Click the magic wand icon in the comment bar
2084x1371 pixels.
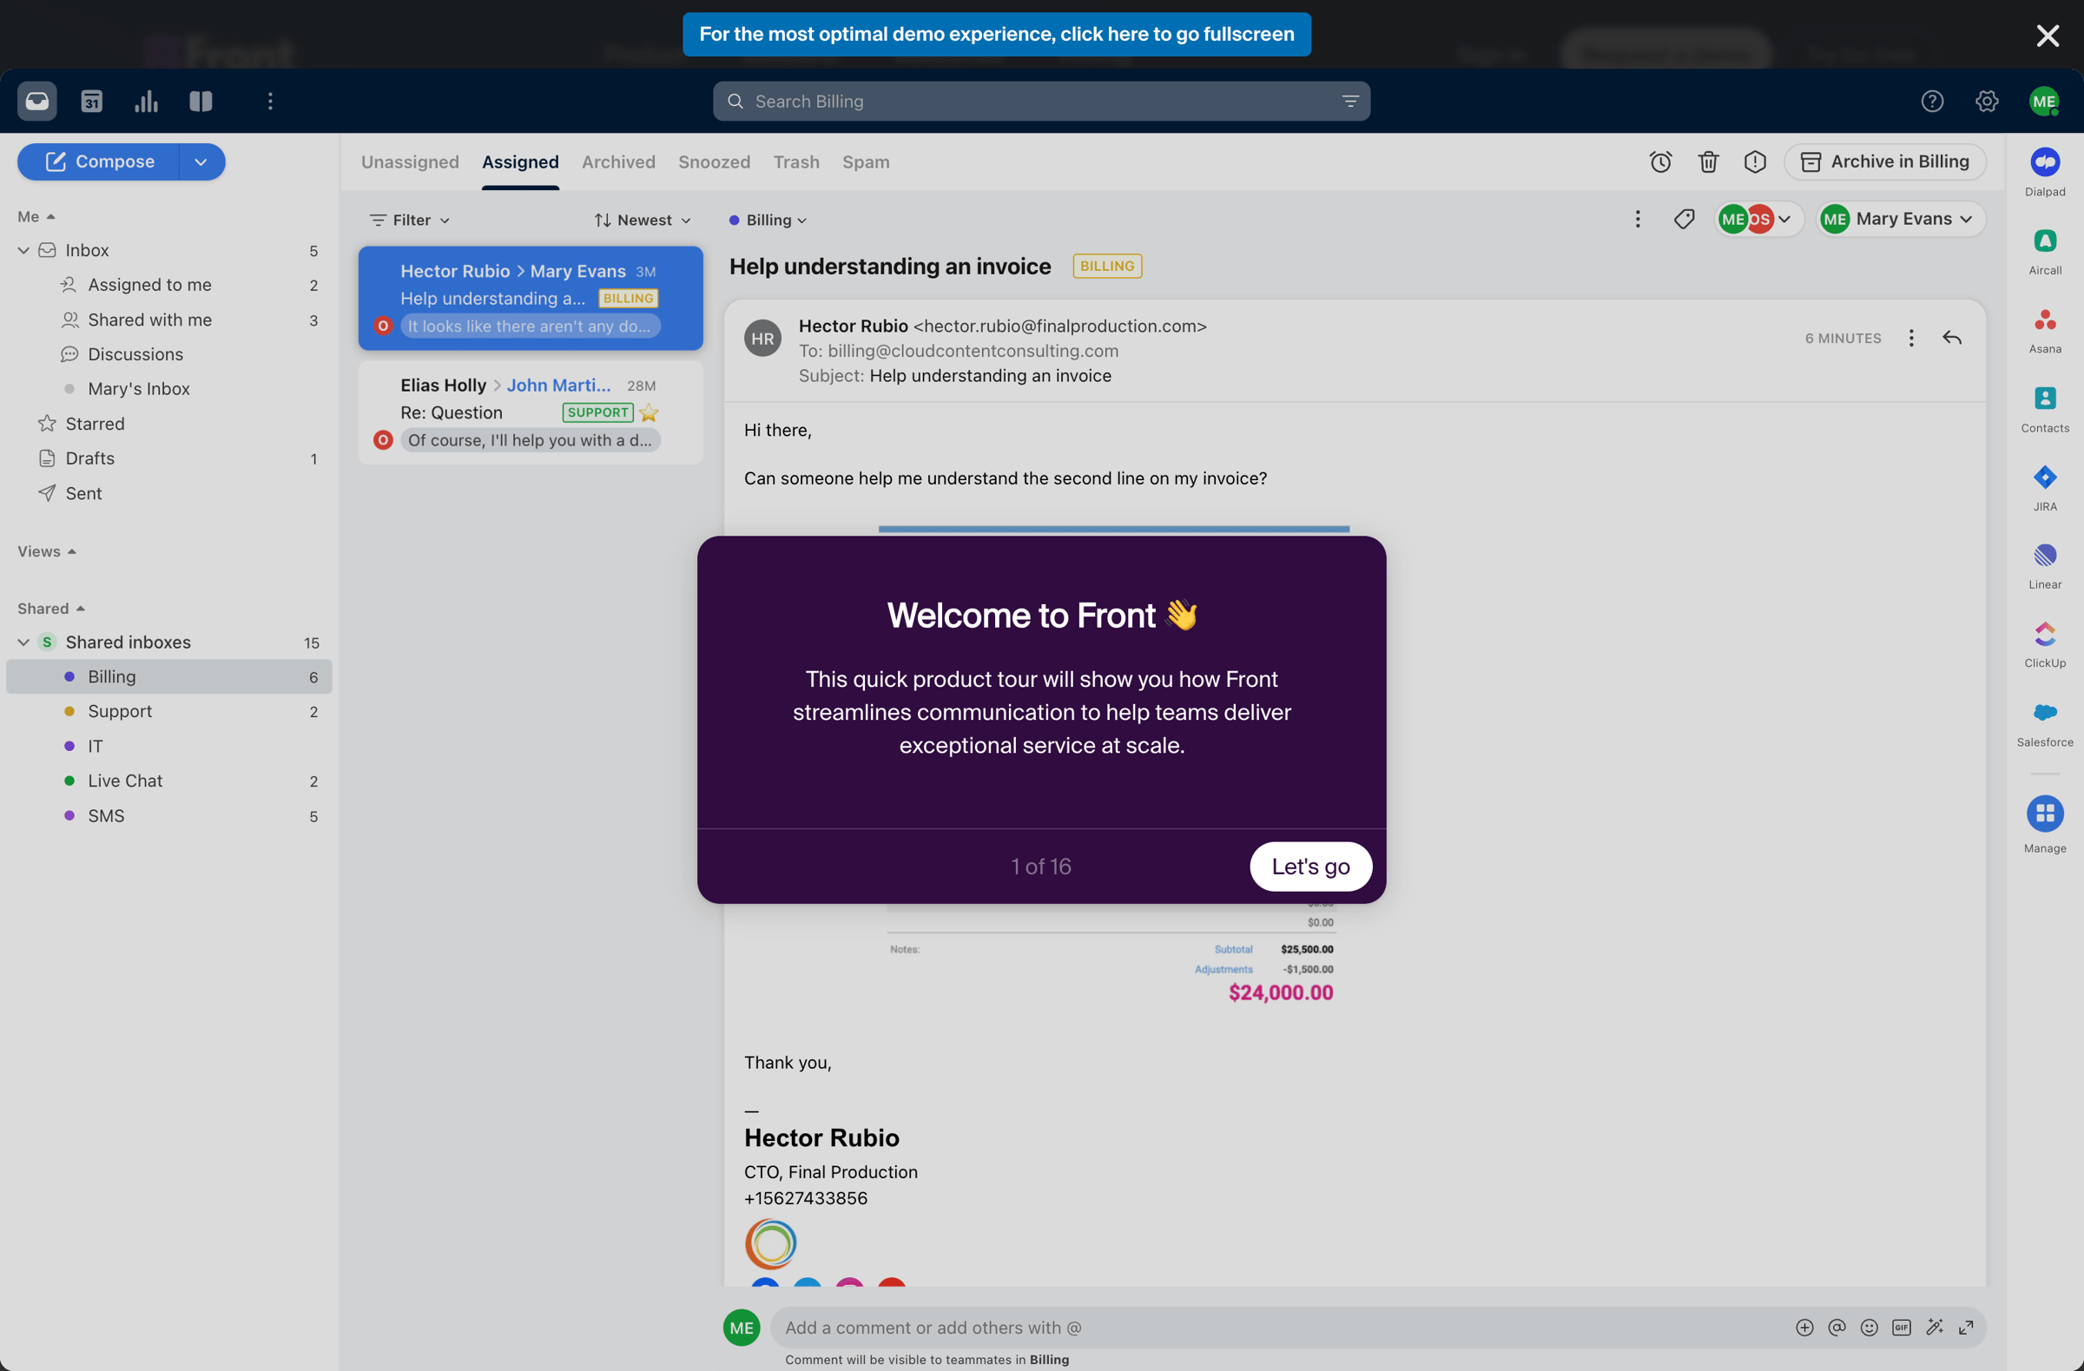point(1935,1328)
